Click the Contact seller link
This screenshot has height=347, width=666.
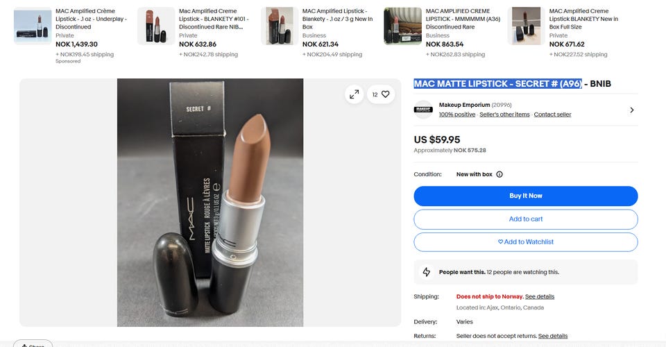[552, 115]
